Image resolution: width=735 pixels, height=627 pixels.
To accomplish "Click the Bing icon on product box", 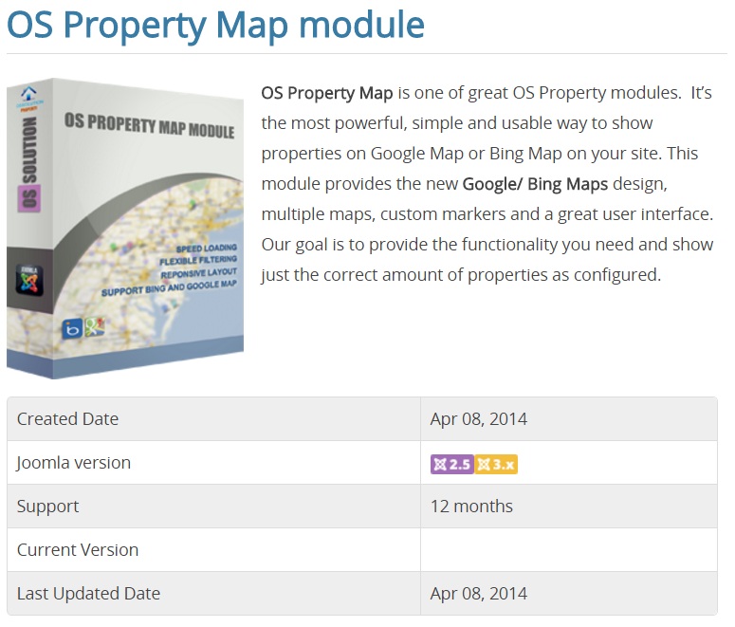I will click(x=71, y=328).
